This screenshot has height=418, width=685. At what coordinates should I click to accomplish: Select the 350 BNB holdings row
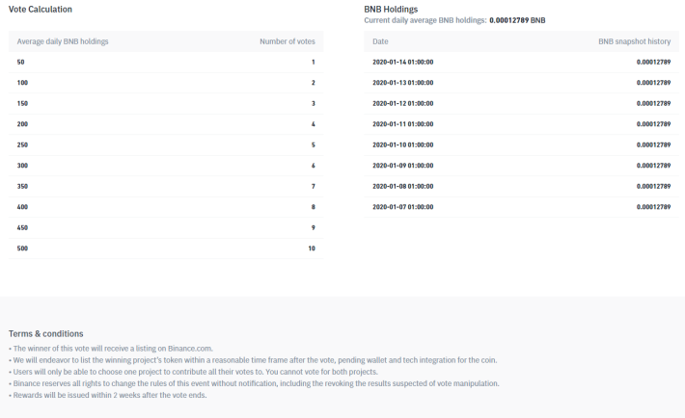[x=166, y=186]
